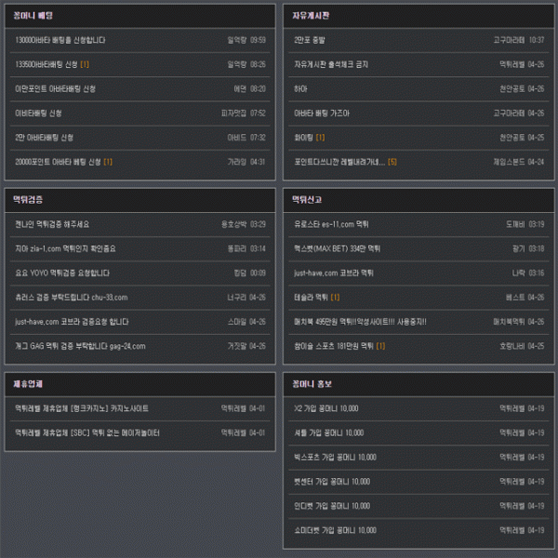Open the 꽁머니 홍보 section header

pyautogui.click(x=312, y=384)
